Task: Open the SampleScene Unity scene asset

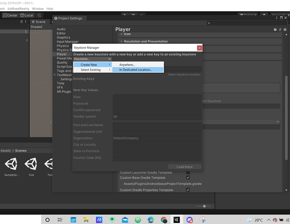Action: (11, 165)
